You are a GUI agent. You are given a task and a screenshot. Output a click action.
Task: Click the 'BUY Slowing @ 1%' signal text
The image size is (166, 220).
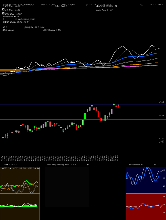point(52,30)
